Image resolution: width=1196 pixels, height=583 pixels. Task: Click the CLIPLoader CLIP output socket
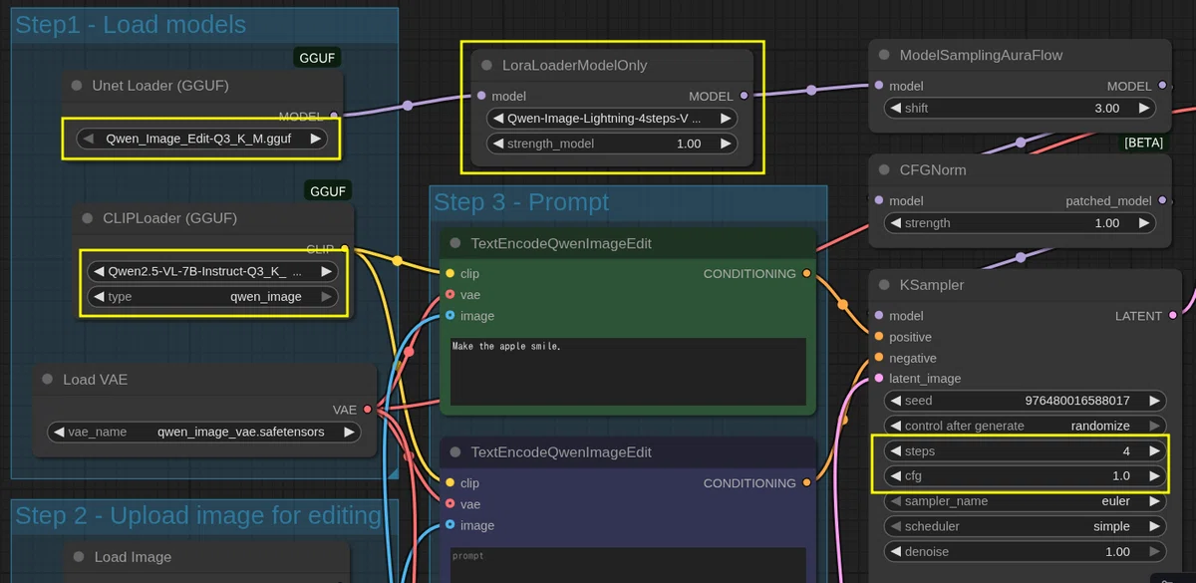pyautogui.click(x=345, y=249)
